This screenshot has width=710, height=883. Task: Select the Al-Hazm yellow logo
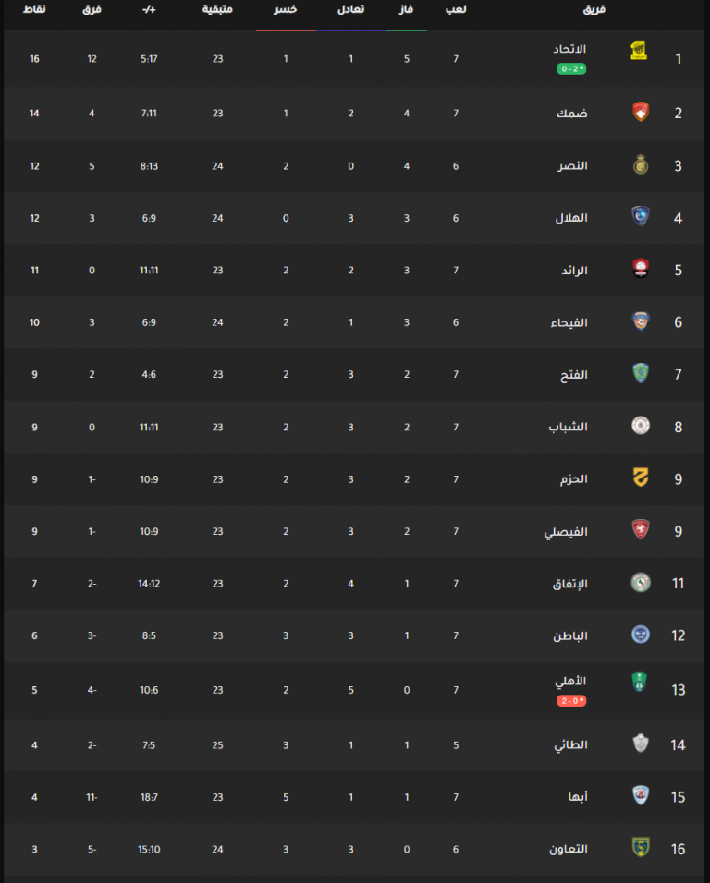pos(641,477)
